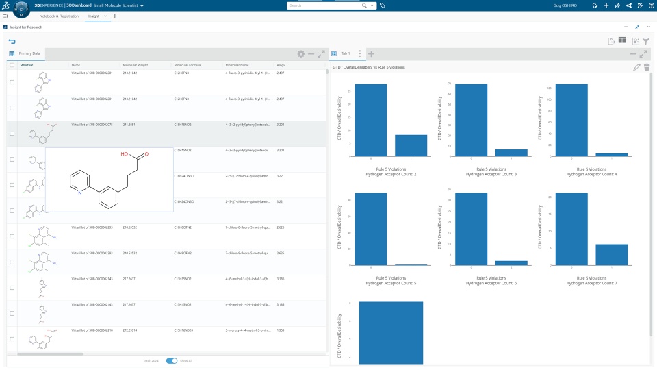
Task: Open the help question mark icon
Action: [651, 5]
